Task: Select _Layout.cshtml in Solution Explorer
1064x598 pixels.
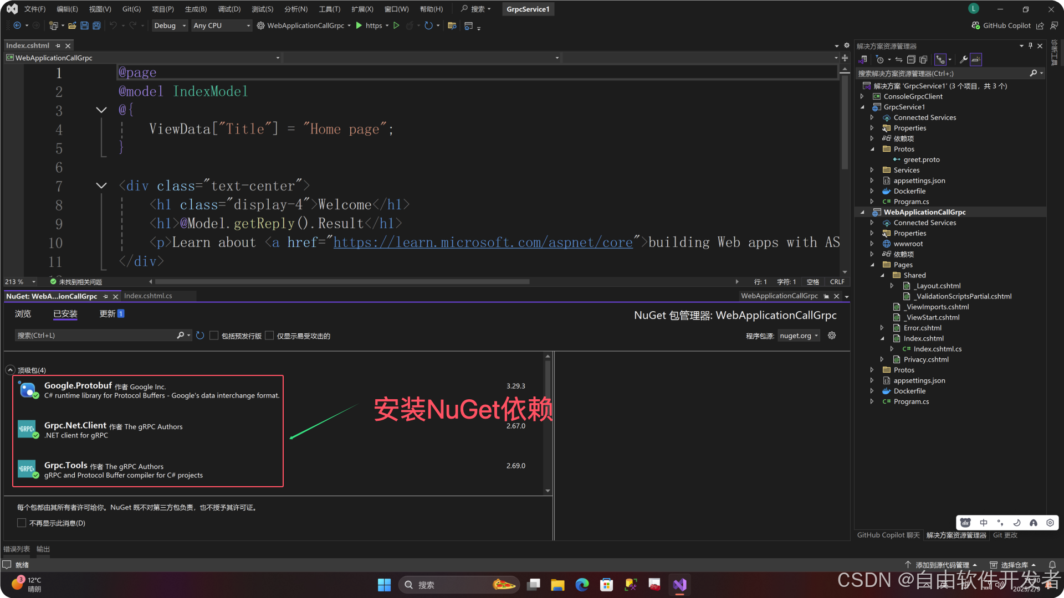Action: (x=938, y=286)
